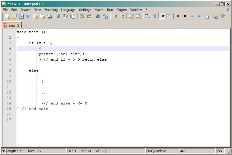Viewport: 232px width, 155px height.
Task: Start macro recording with red dot
Action: click(x=178, y=16)
